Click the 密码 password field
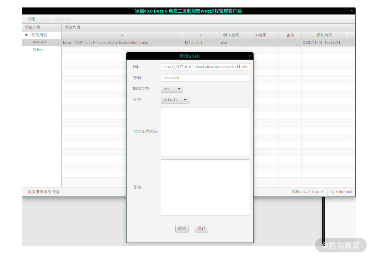372x257 pixels. pyautogui.click(x=205, y=78)
